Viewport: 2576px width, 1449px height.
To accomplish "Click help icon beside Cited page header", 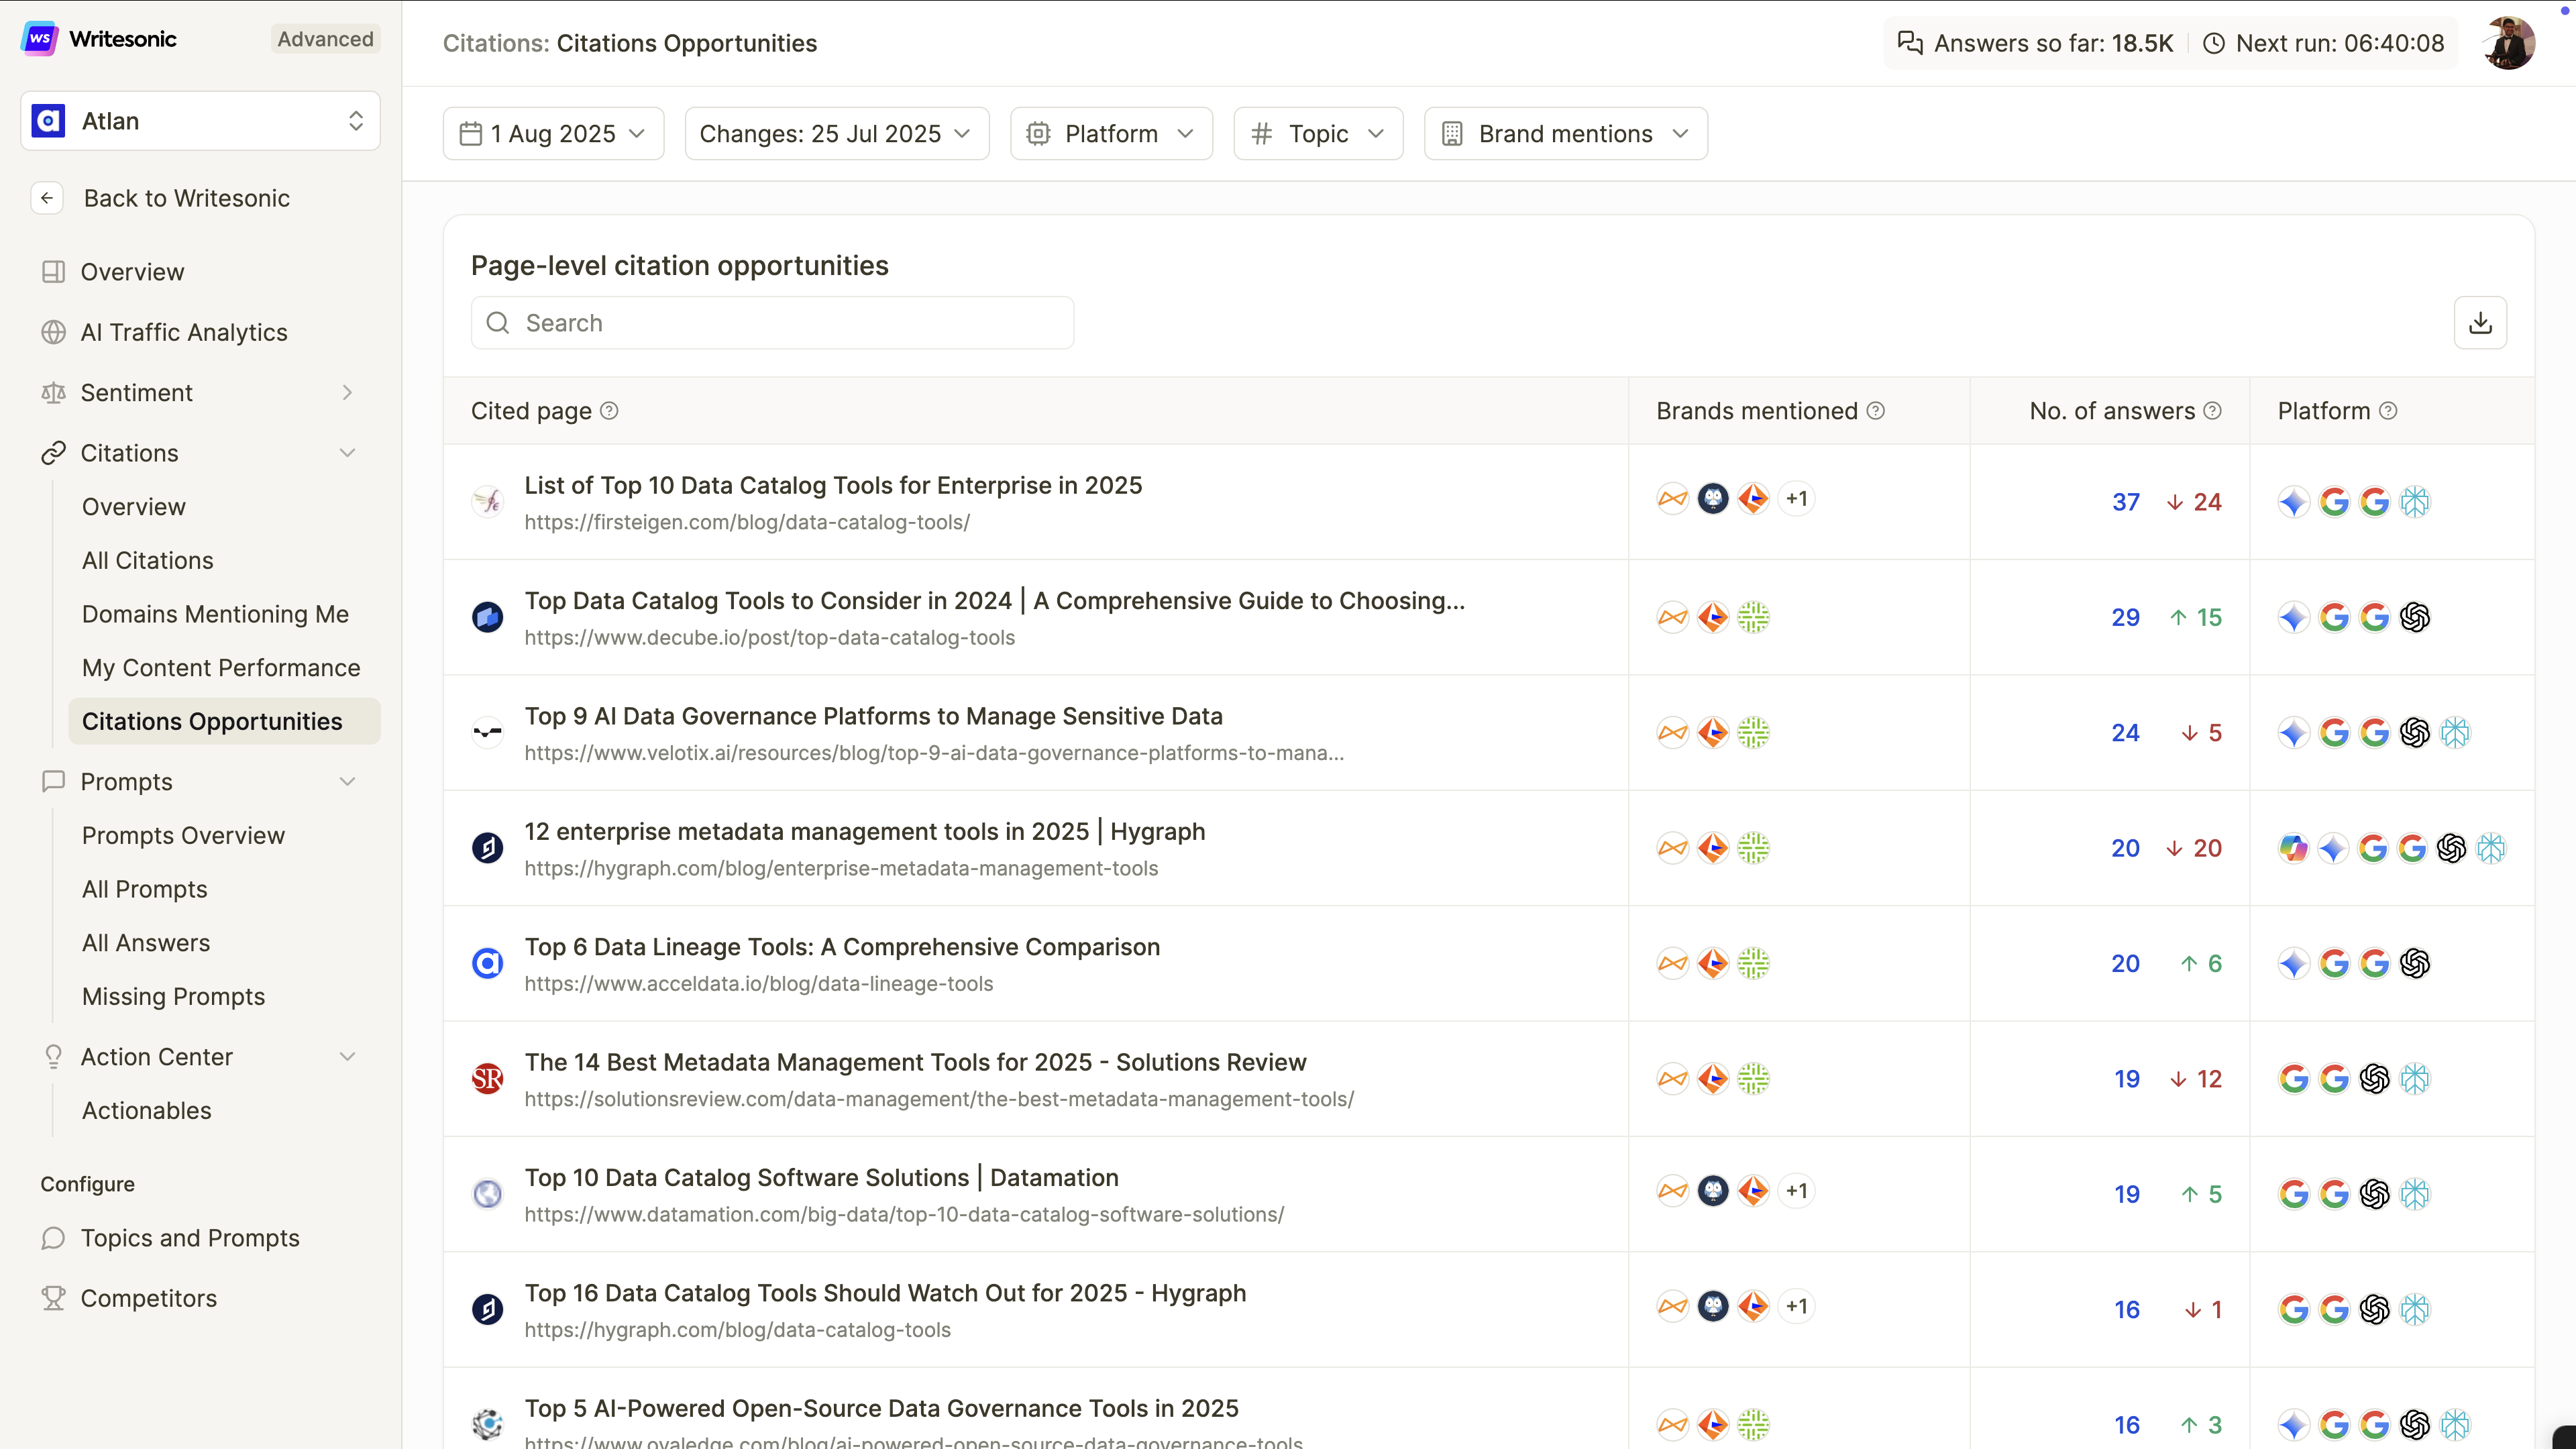I will [609, 411].
